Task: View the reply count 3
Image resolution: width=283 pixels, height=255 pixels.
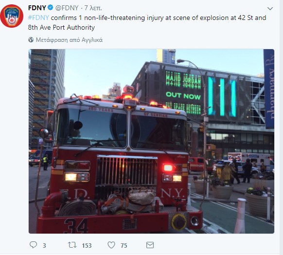Action: coord(44,245)
